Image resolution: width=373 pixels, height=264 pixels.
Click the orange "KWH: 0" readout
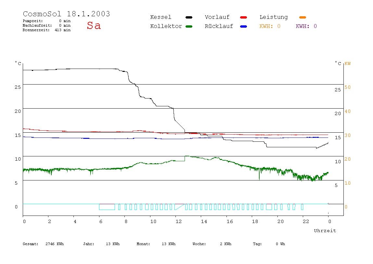pos(270,26)
